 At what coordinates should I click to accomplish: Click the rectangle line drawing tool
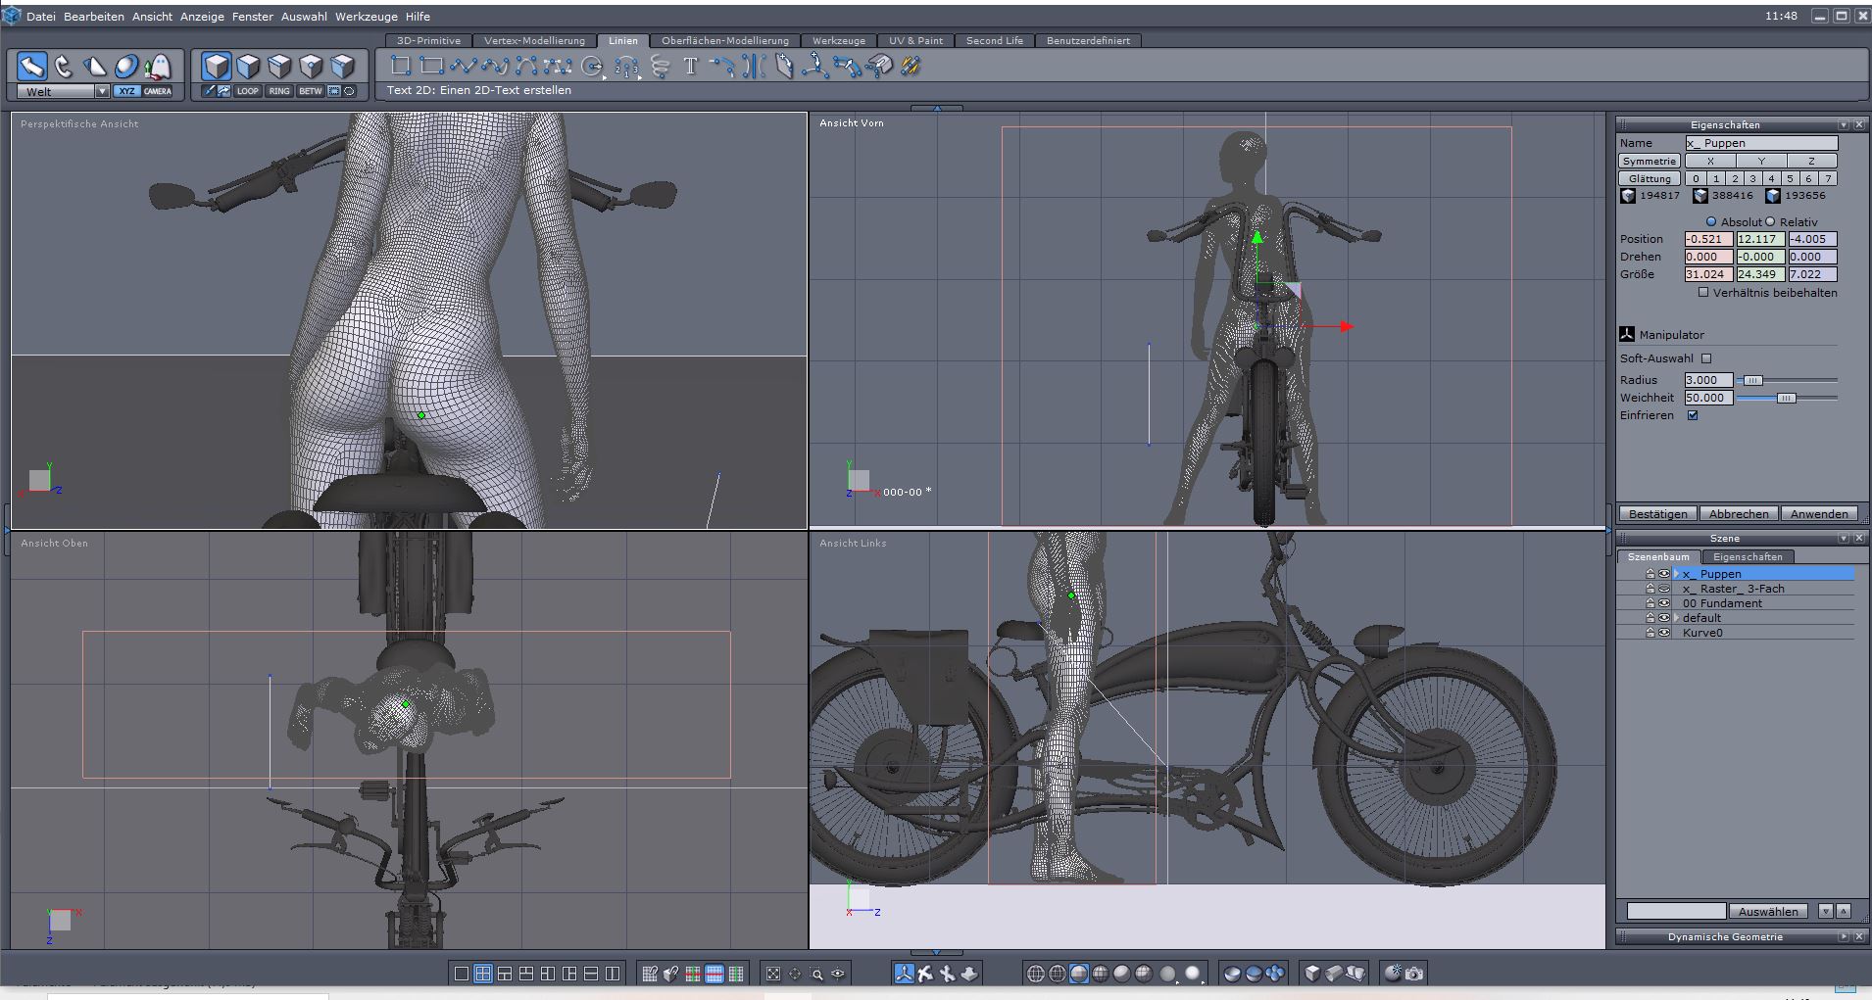pyautogui.click(x=430, y=67)
